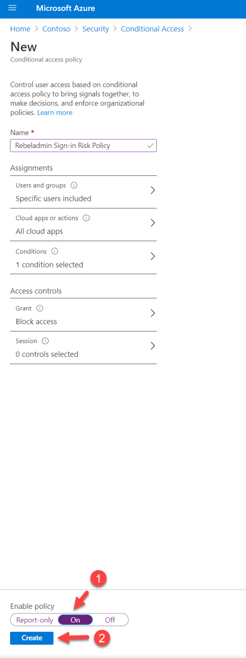Click the green validation checkmark in Name field
Viewport: 246px width, 658px height.
(150, 146)
